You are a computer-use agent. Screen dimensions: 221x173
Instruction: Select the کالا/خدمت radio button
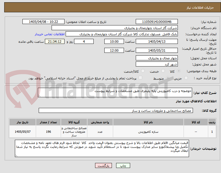[143, 71]
